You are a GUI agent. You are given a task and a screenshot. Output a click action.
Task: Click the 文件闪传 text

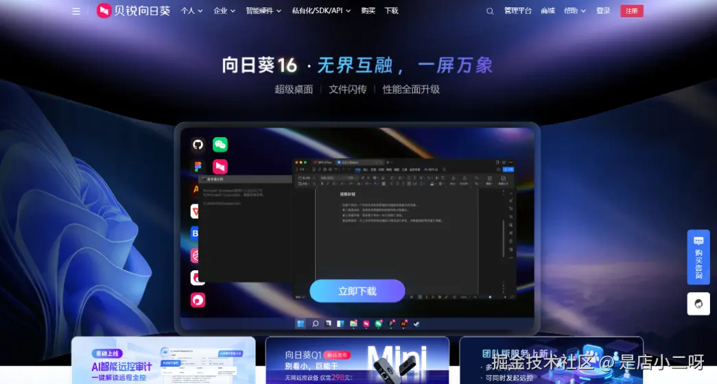click(348, 89)
